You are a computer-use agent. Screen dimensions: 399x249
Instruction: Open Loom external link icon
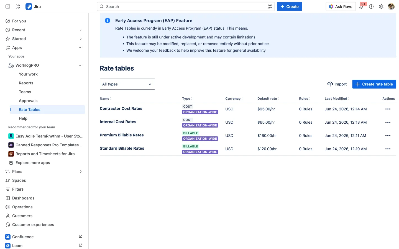pyautogui.click(x=81, y=245)
